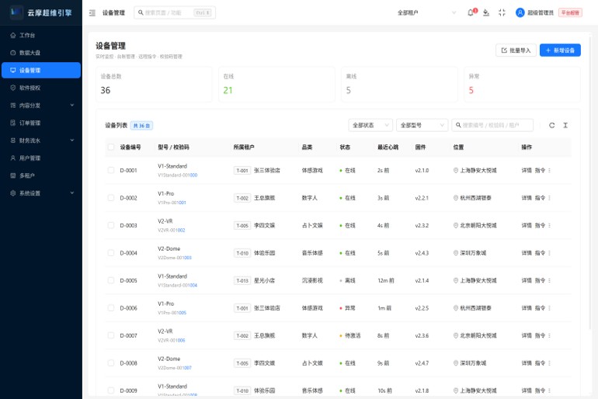Click location pin icon for D-0004 深圳万象城
Image resolution: width=598 pixels, height=399 pixels.
click(x=456, y=253)
